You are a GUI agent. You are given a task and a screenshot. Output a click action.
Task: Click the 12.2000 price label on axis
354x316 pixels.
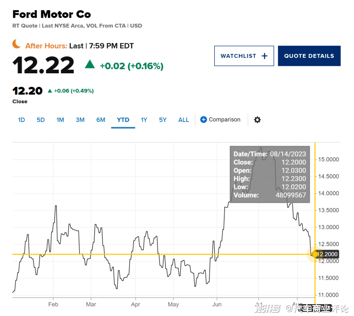click(x=328, y=255)
